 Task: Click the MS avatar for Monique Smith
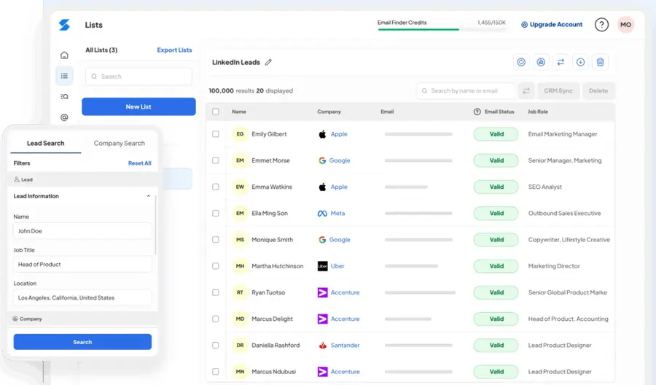tap(240, 240)
